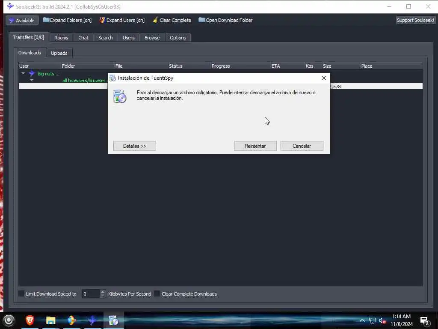Switch to the Transfers [0/0] tab
The image size is (438, 329).
coord(29,38)
